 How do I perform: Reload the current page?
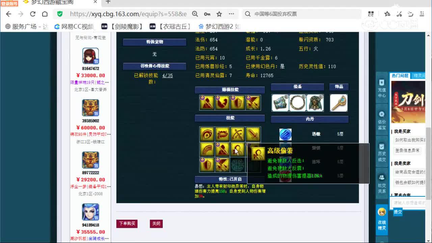point(33,14)
